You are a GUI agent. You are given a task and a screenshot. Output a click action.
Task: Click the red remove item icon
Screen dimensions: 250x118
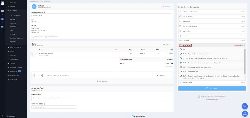[x=32, y=54]
